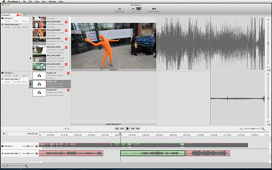Open the File menu
This screenshot has height=170, width=272.
coord(24,1)
